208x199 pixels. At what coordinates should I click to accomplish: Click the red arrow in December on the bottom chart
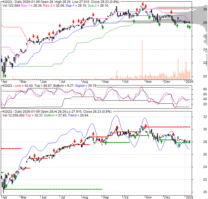click(173, 134)
